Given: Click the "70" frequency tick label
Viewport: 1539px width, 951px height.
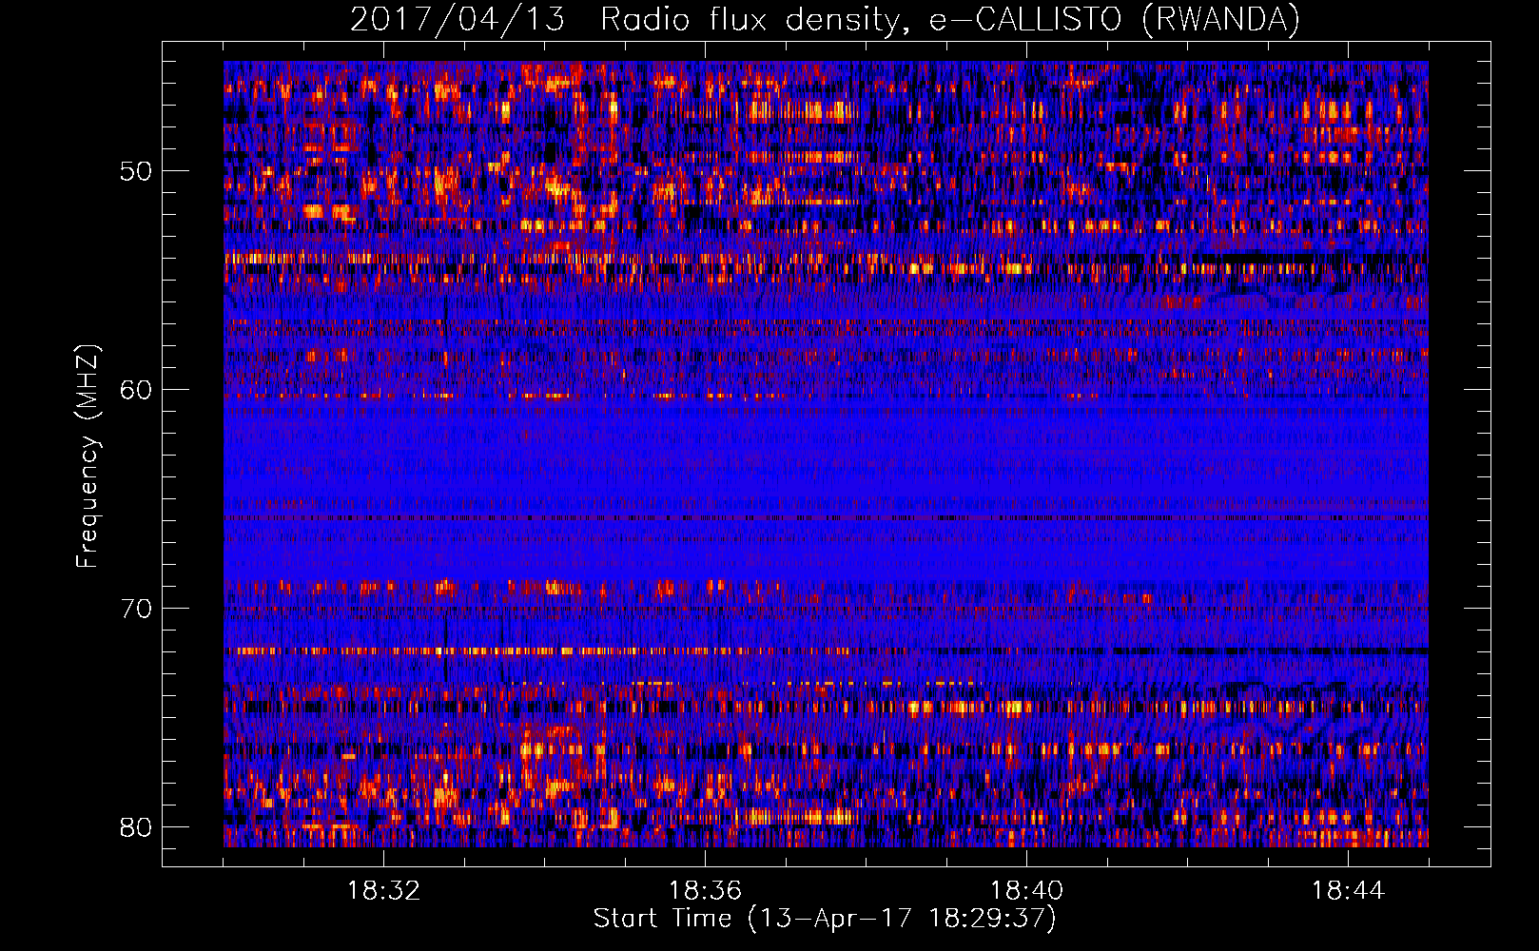Looking at the screenshot, I should coord(137,609).
